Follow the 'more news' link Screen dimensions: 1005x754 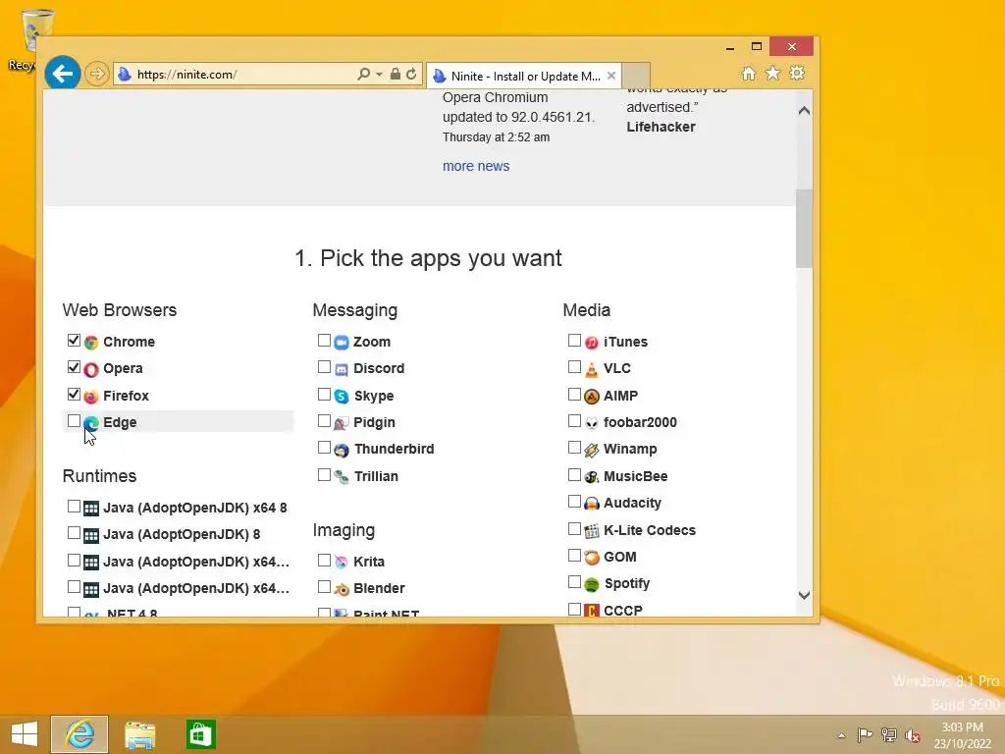[x=476, y=166]
